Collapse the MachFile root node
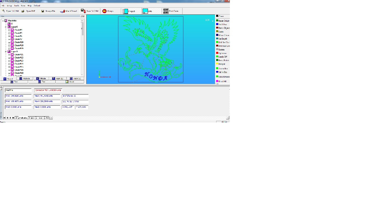 [3, 21]
